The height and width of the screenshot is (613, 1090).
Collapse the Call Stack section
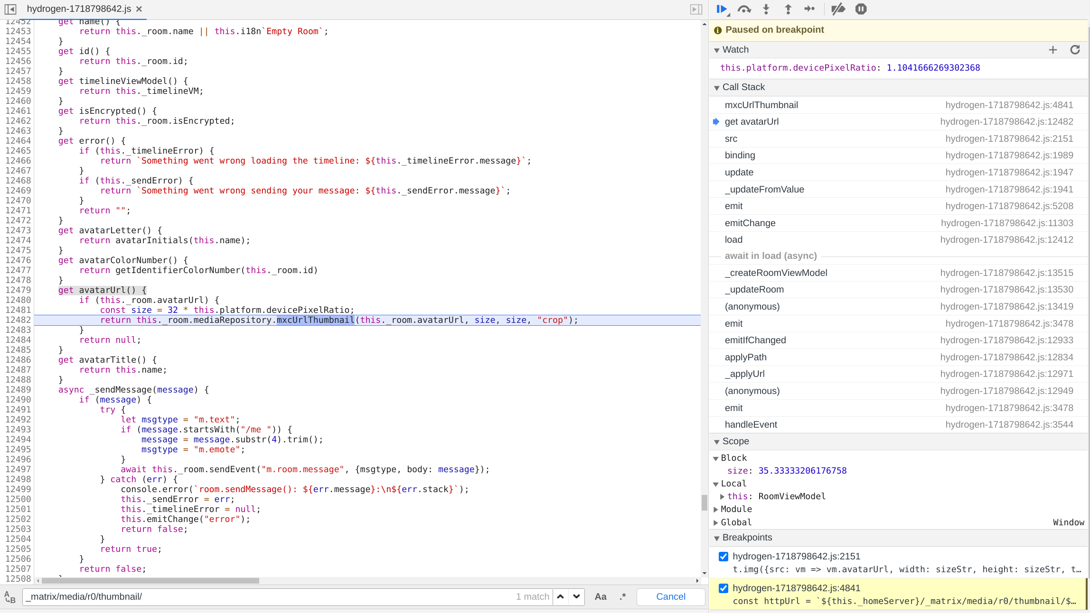coord(717,87)
